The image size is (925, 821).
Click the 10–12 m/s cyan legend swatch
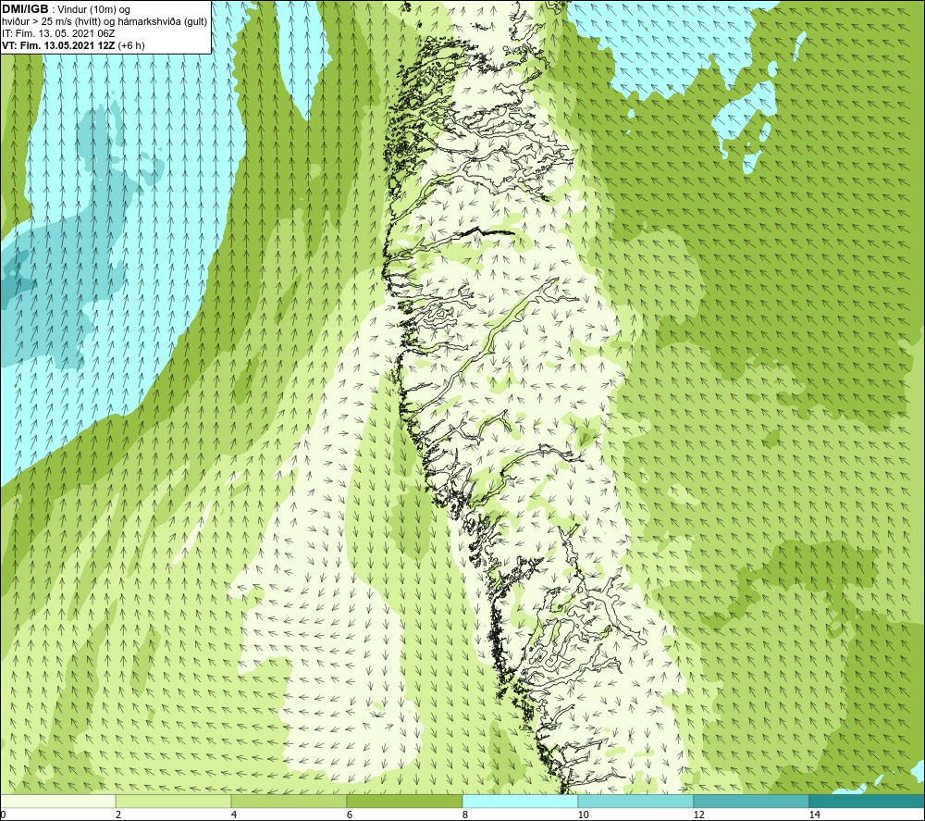[636, 801]
